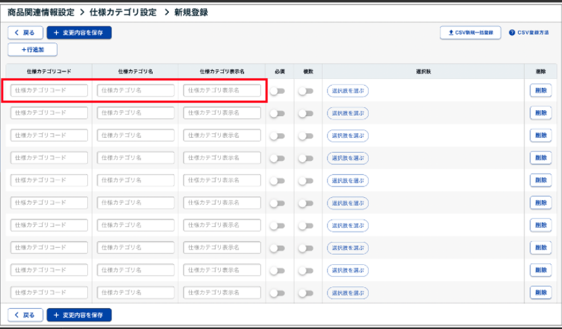Toggle 複数 switch in the last row
Viewport: 562px width, 329px height.
pos(306,293)
